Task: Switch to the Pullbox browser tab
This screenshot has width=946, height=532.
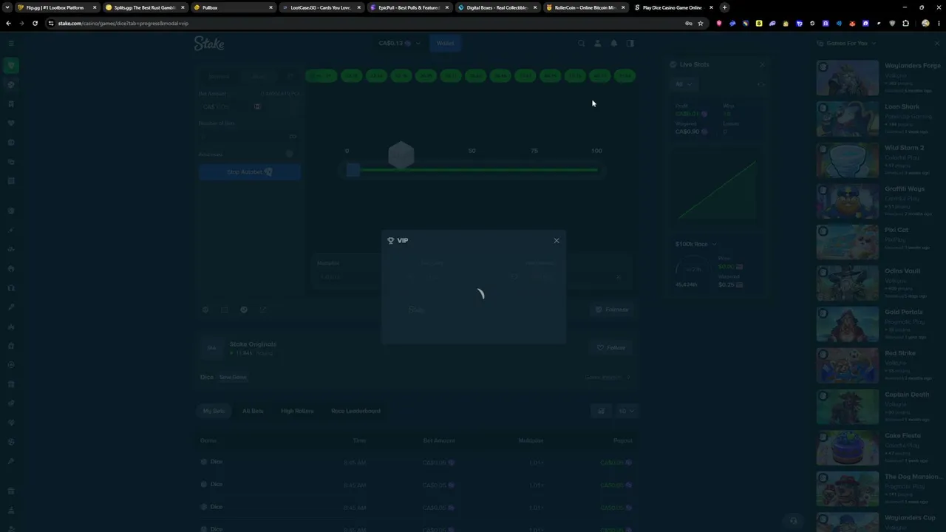Action: [233, 7]
